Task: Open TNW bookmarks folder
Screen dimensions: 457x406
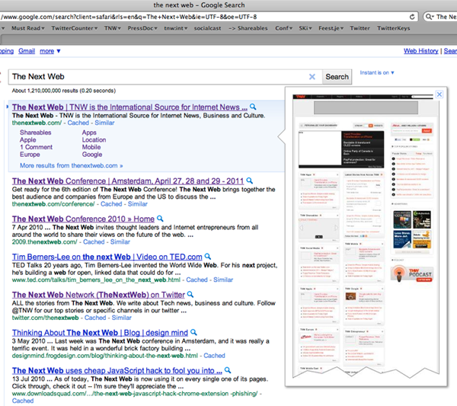Action: coord(113,28)
